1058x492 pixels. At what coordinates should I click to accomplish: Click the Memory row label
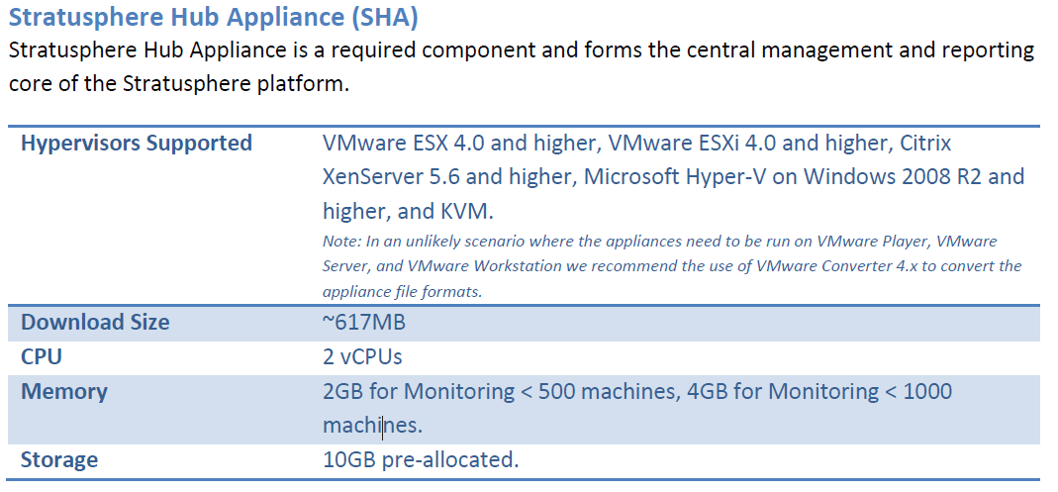point(64,391)
